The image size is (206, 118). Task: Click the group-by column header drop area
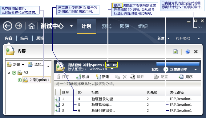128,84
